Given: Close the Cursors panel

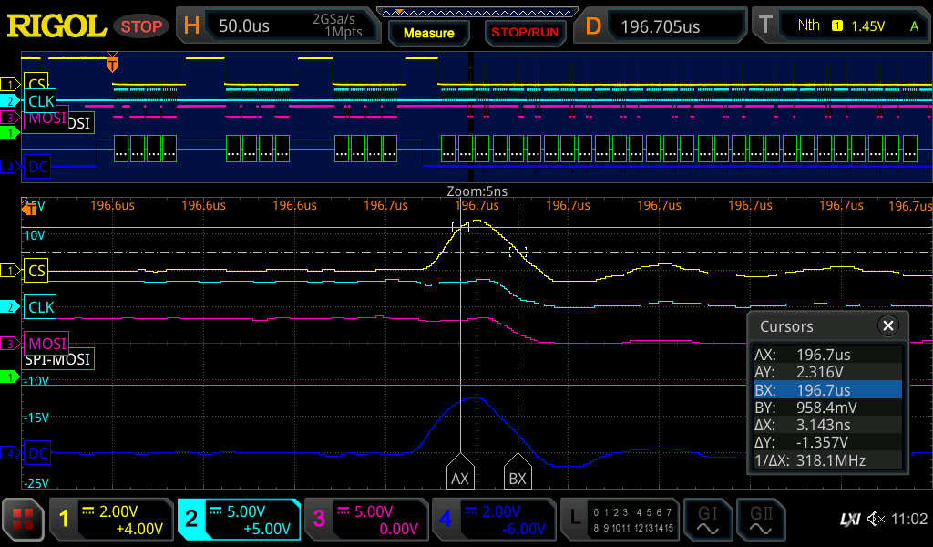Looking at the screenshot, I should pyautogui.click(x=887, y=325).
